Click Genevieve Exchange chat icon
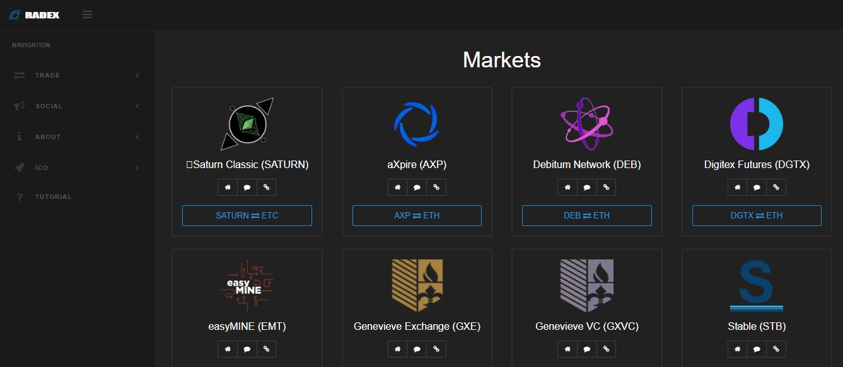This screenshot has width=843, height=367. [417, 349]
